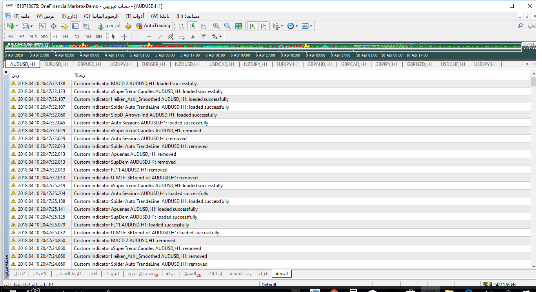Switch chart to candlesticks mode

(192, 26)
